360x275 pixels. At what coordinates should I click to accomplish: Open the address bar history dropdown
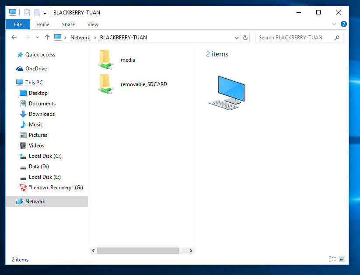click(237, 38)
